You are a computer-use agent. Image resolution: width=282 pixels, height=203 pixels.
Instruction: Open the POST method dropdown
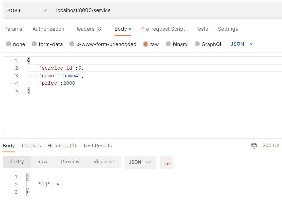point(26,10)
